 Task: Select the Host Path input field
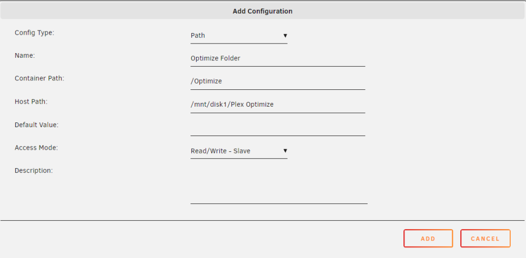pyautogui.click(x=278, y=105)
